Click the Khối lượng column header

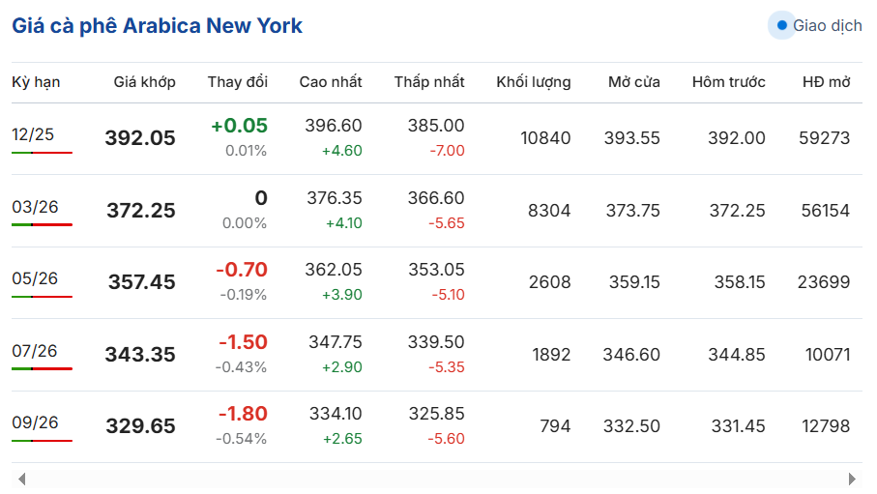(533, 82)
